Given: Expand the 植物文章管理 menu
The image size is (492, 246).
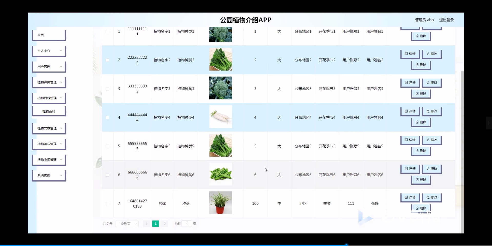Looking at the screenshot, I should click(x=49, y=128).
